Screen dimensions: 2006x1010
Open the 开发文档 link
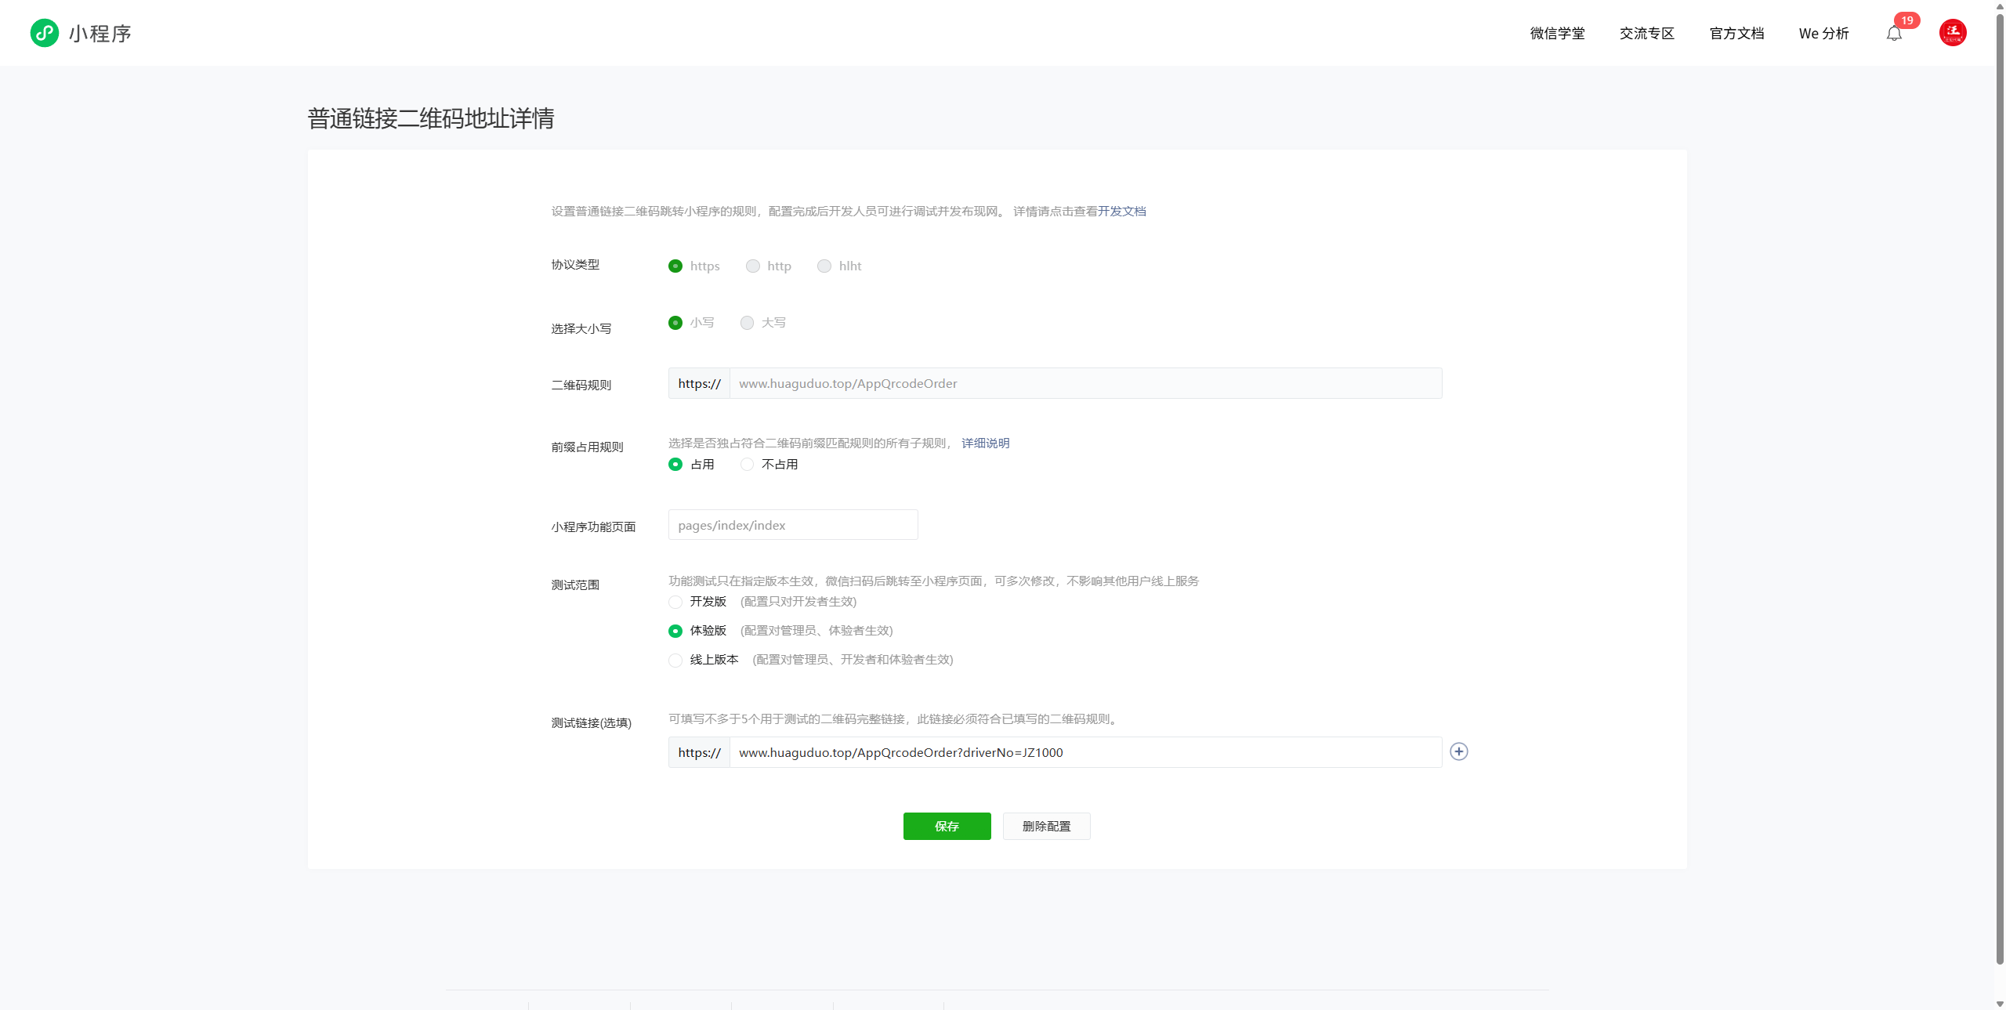pyautogui.click(x=1121, y=212)
